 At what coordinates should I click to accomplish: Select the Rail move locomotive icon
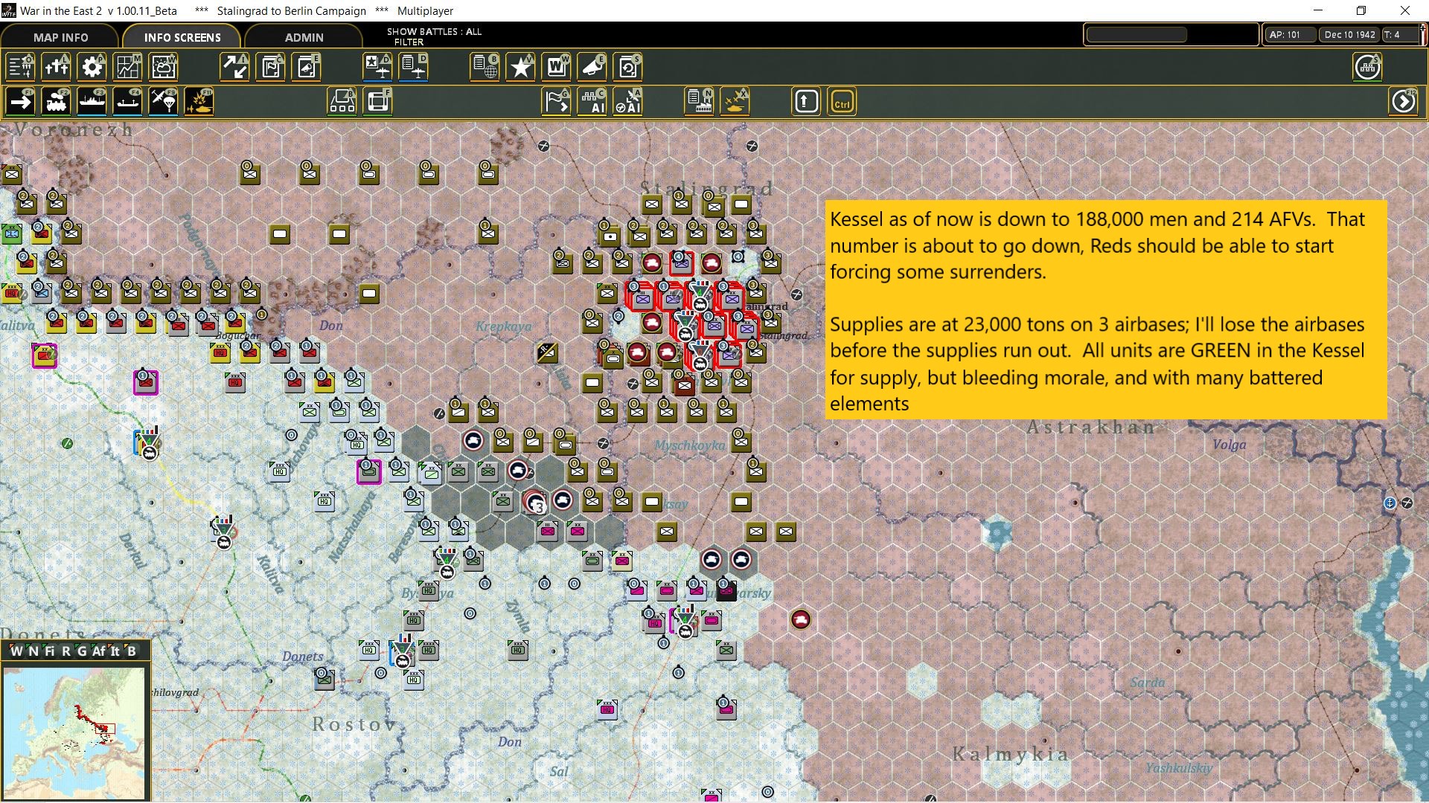[56, 102]
